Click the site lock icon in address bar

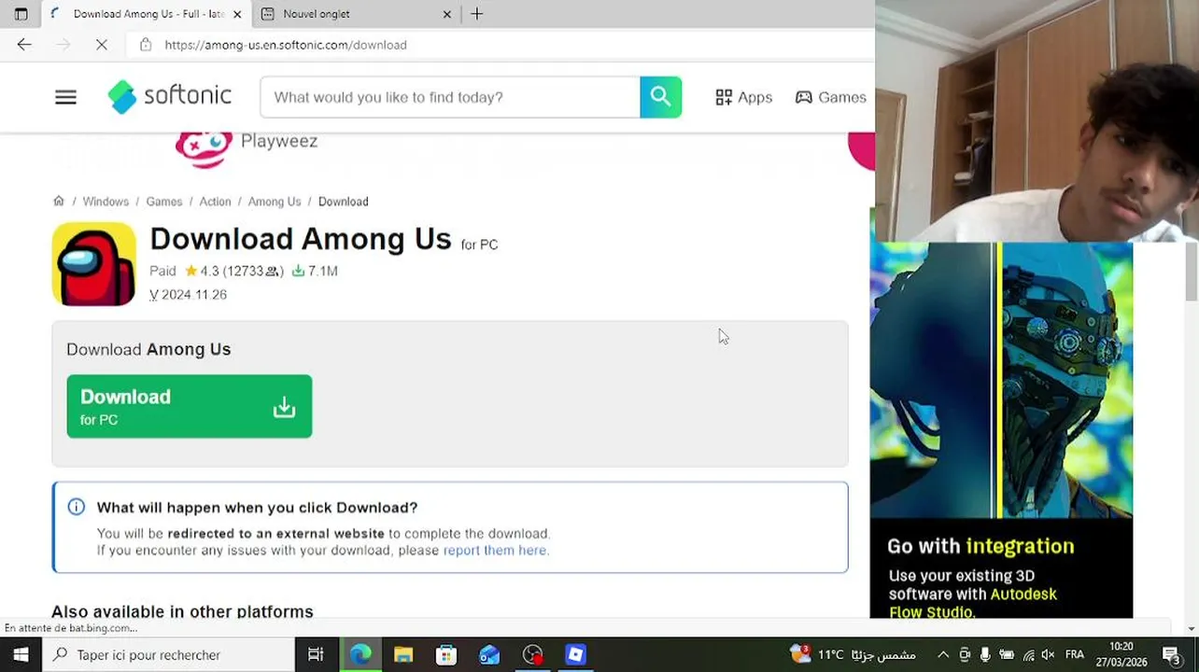click(x=145, y=45)
